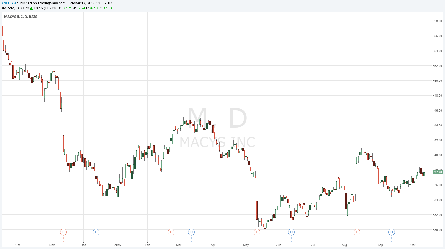The height and width of the screenshot is (249, 445).
Task: Open the June dividend D marker
Action: (291, 232)
